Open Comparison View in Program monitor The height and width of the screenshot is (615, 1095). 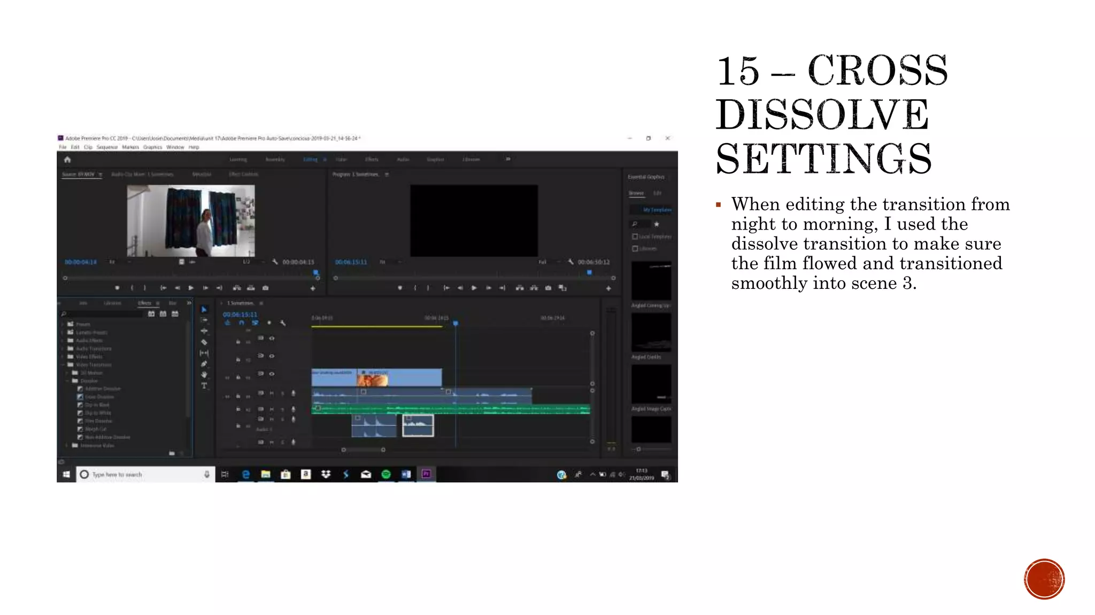562,288
